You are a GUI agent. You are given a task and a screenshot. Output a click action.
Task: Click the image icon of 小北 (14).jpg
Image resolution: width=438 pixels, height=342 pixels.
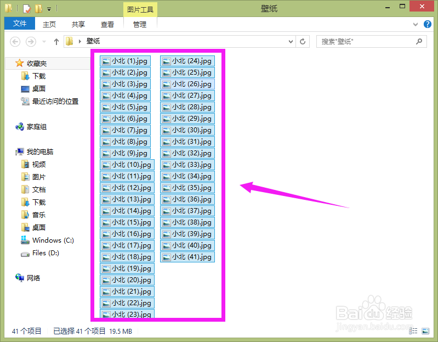click(x=106, y=211)
